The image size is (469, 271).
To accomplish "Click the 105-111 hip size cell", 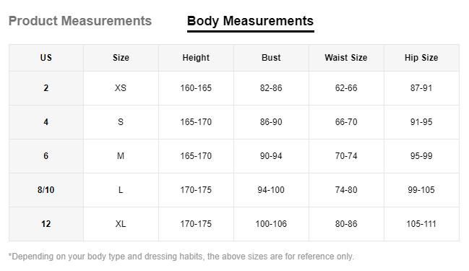I will tap(421, 224).
